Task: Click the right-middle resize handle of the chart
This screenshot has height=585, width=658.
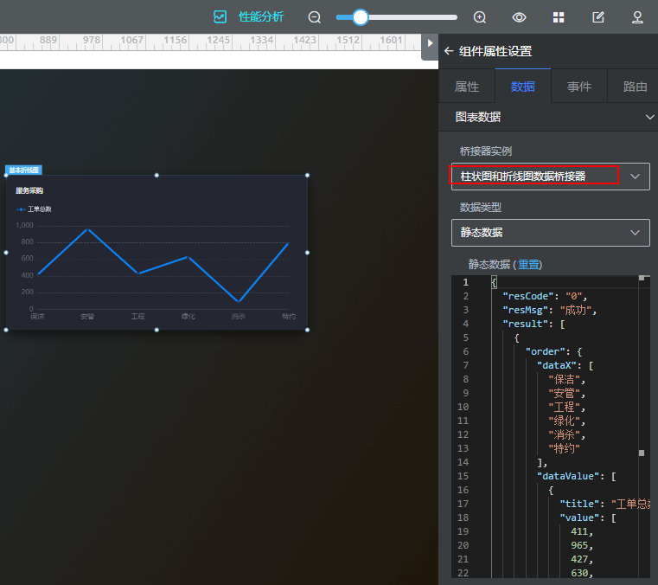Action: (x=307, y=253)
